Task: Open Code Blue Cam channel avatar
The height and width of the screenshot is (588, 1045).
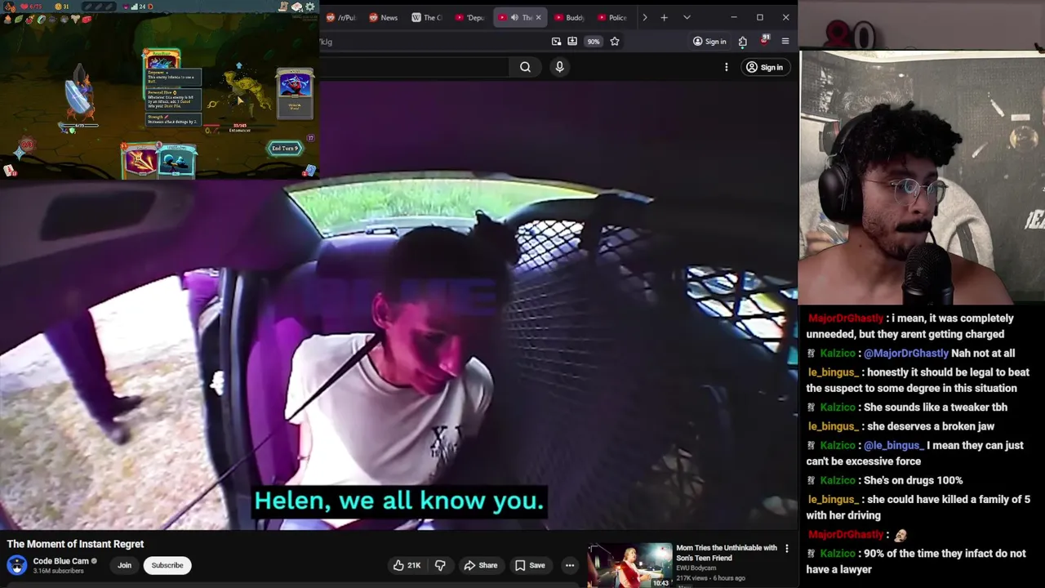Action: (x=16, y=565)
